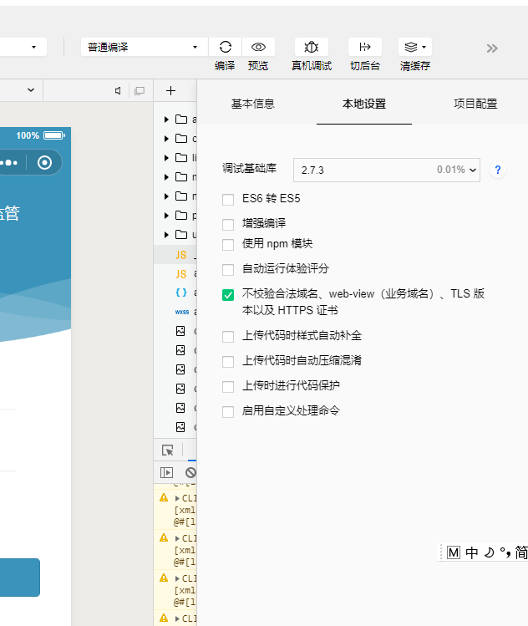The width and height of the screenshot is (528, 626).
Task: Clear the console with the ban icon
Action: (190, 473)
